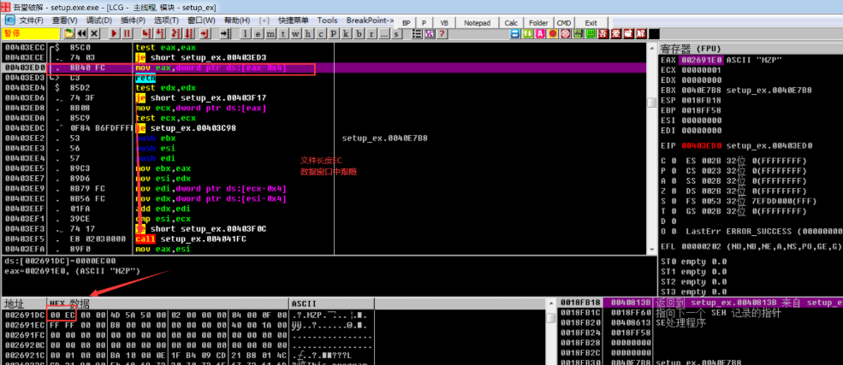
Task: Pause execution with the red pause icon
Action: coord(127,33)
